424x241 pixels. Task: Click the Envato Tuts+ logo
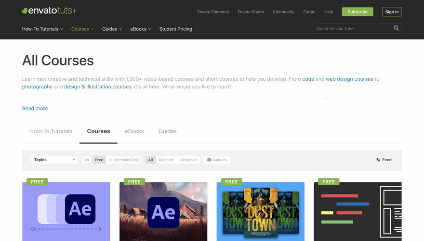pos(49,11)
